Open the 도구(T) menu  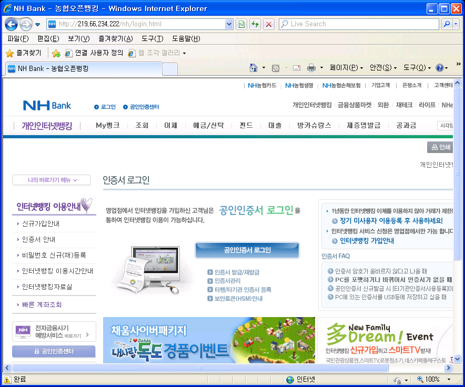click(152, 38)
